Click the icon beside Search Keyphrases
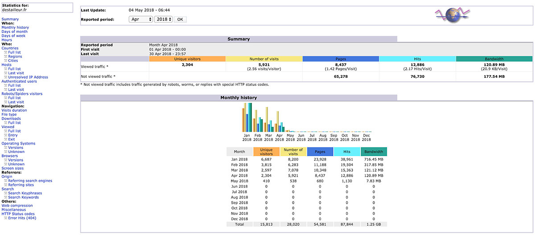The width and height of the screenshot is (535, 238). pos(6,194)
